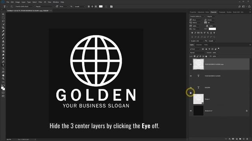The height and width of the screenshot is (141, 252).
Task: Click the layer style fx icon
Action: 230,139
